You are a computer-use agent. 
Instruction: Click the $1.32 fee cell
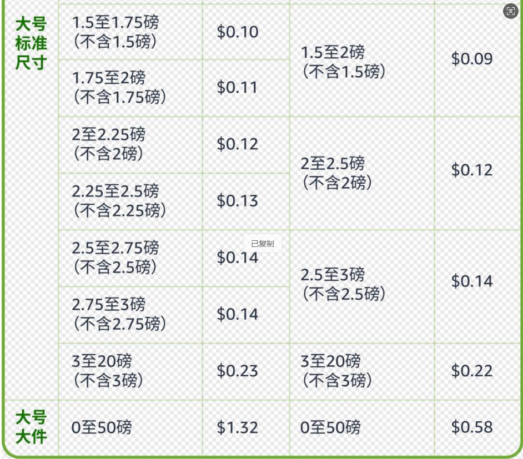pos(246,428)
